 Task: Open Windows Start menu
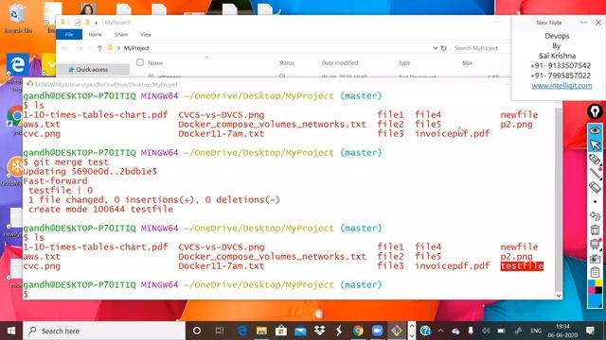click(x=11, y=331)
